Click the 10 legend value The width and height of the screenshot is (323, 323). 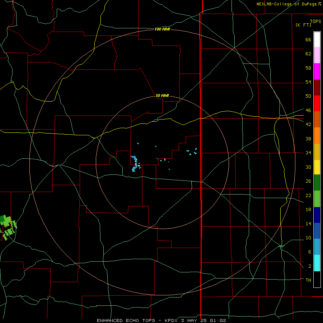[308, 238]
